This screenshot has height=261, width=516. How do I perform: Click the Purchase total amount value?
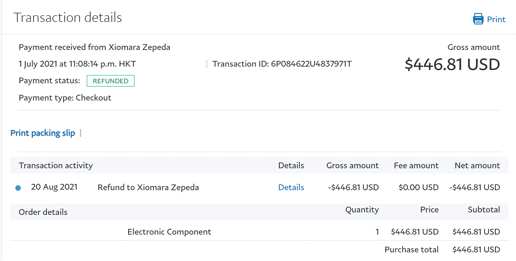pos(476,250)
